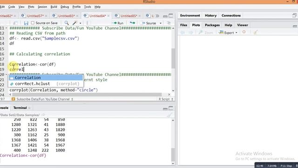
Task: Switch to the Environment tab
Action: pyautogui.click(x=190, y=15)
